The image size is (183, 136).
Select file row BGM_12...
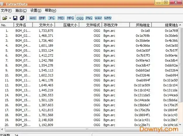point(89,85)
